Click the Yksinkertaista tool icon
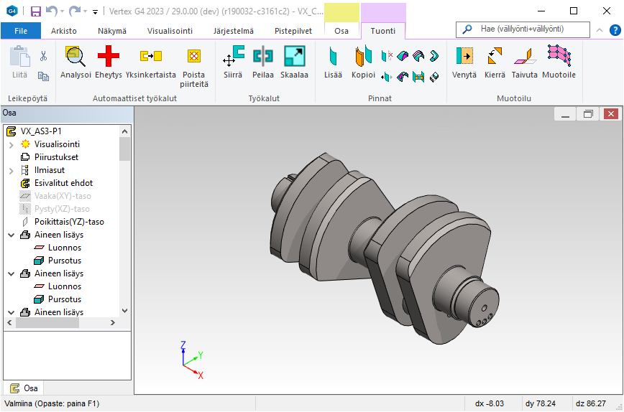The height and width of the screenshot is (412, 624). pyautogui.click(x=150, y=62)
